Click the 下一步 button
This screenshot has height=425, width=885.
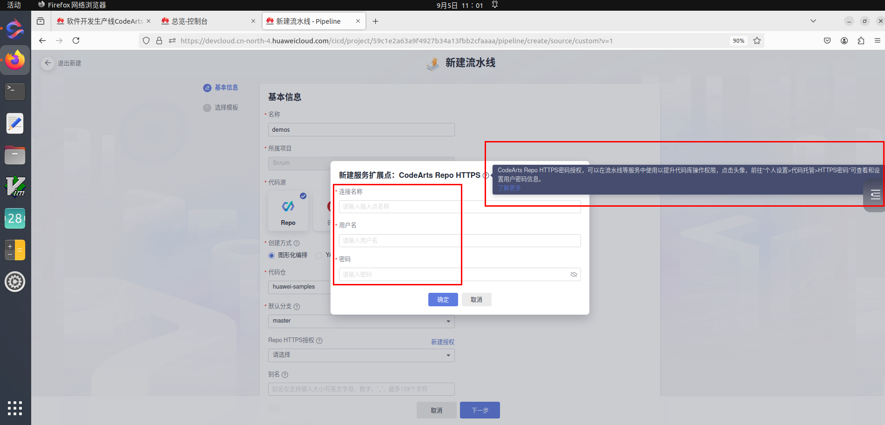point(480,410)
